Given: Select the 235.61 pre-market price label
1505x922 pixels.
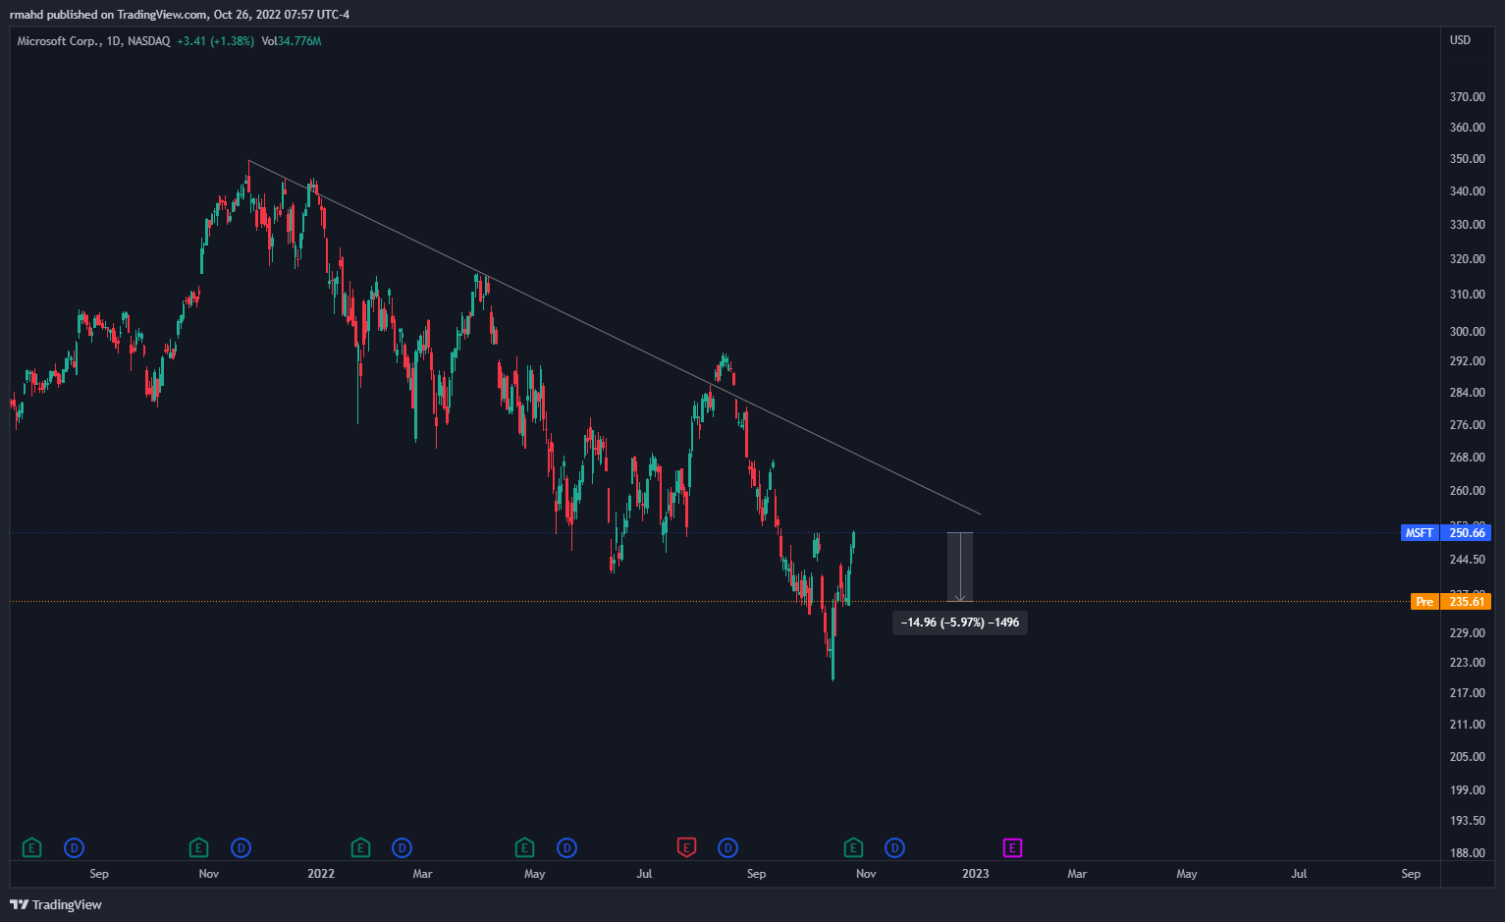Looking at the screenshot, I should (x=1466, y=602).
